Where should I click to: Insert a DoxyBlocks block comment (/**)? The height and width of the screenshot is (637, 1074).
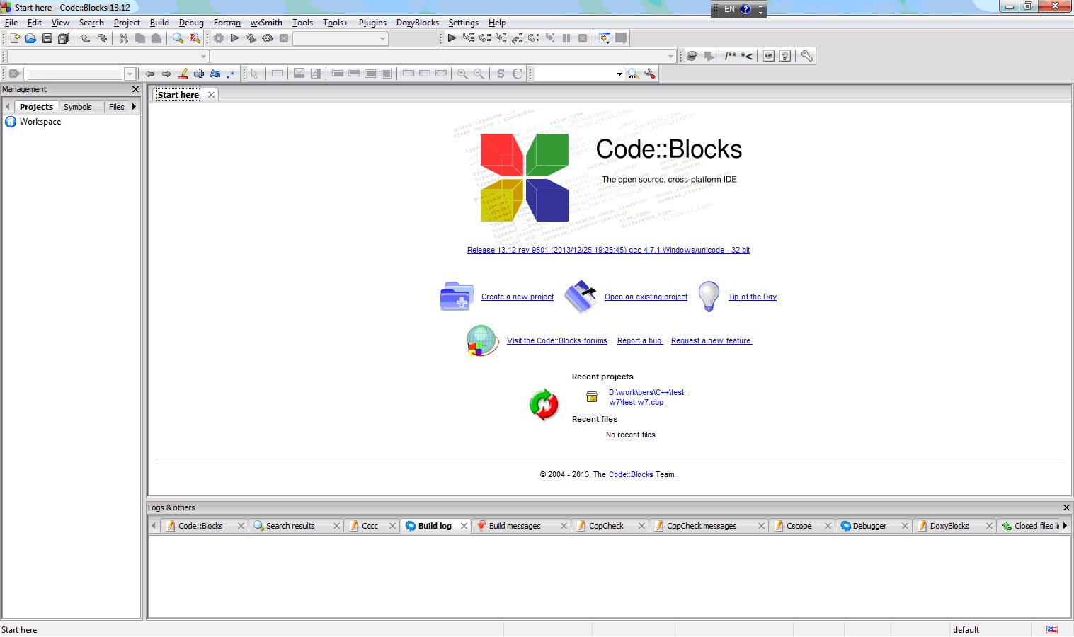point(731,56)
